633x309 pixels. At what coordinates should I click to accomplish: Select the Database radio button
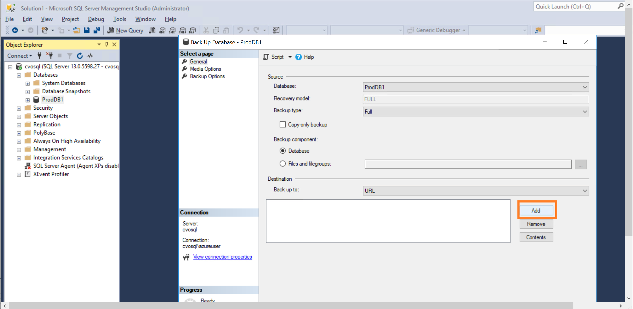coord(283,151)
